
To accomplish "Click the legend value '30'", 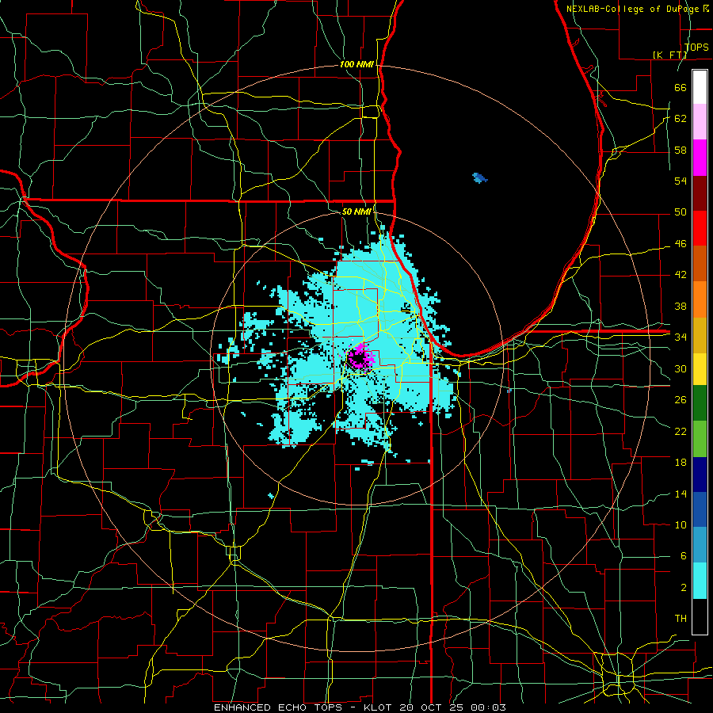I will (x=681, y=368).
